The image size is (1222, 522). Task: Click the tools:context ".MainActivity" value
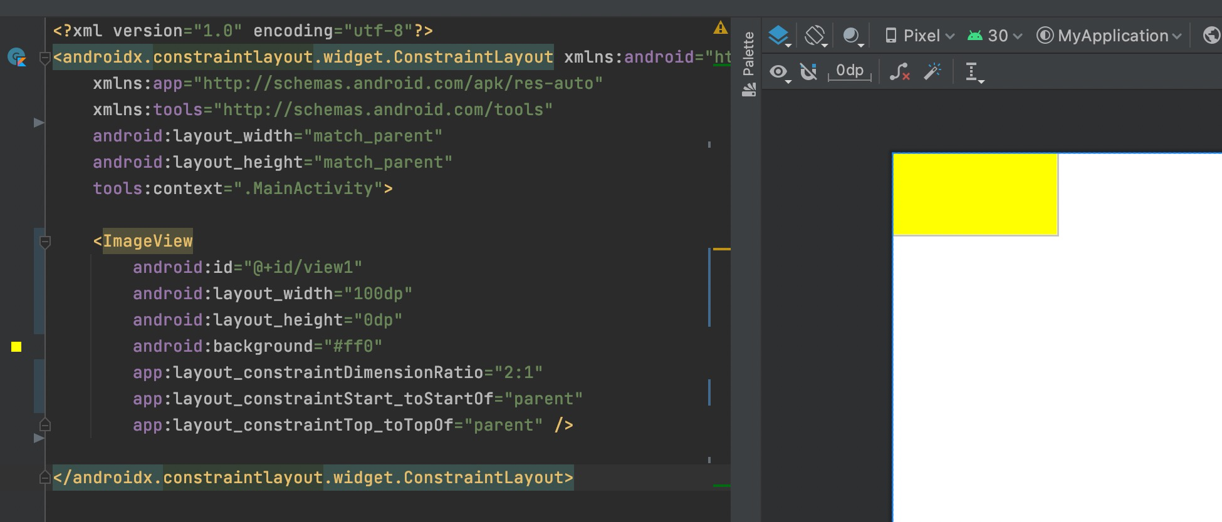tap(308, 188)
